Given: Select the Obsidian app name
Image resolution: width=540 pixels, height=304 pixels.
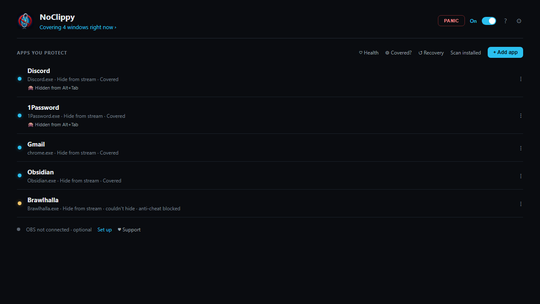Looking at the screenshot, I should [40, 172].
